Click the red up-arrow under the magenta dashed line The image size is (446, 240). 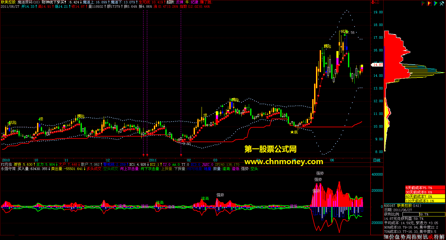point(181,155)
